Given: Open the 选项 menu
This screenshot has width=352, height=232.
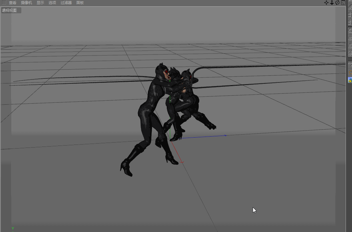Looking at the screenshot, I should (x=52, y=3).
